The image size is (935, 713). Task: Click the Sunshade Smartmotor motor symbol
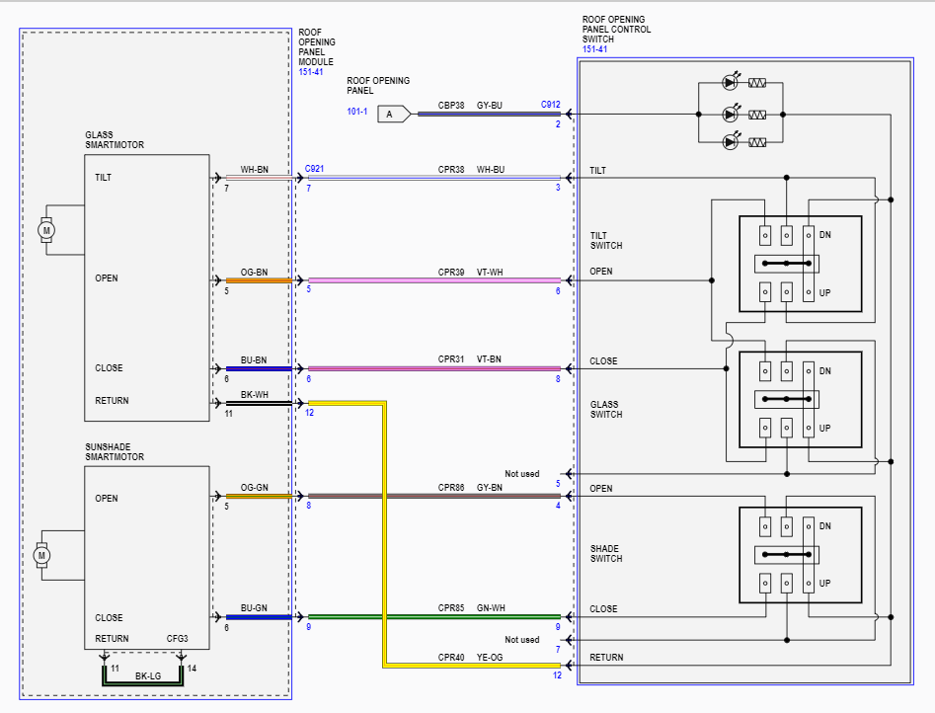[41, 556]
